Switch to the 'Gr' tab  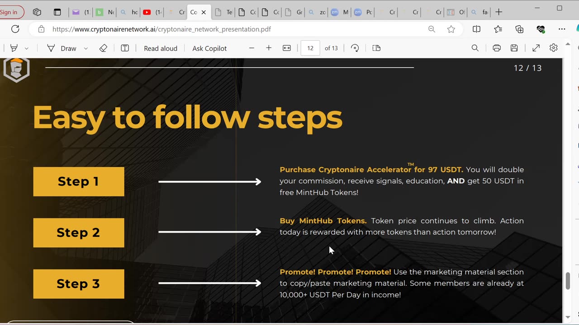click(294, 12)
